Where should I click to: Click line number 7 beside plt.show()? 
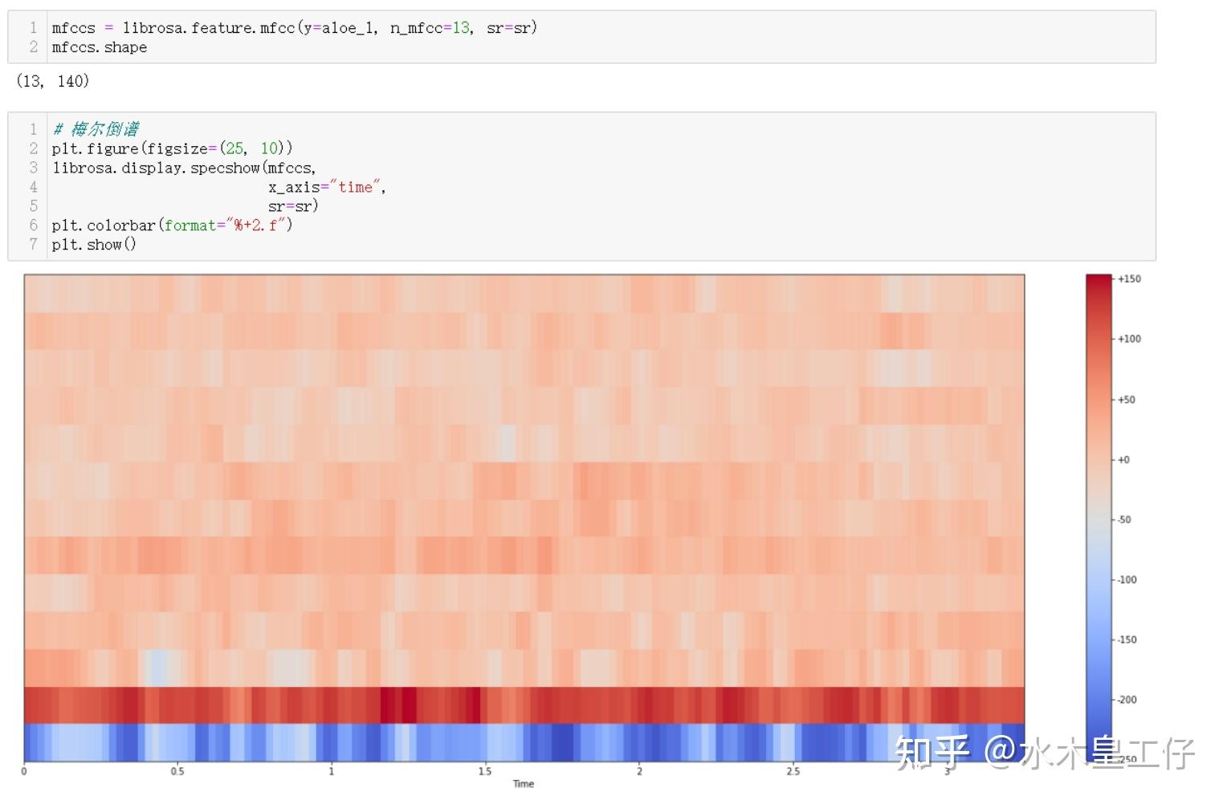32,244
